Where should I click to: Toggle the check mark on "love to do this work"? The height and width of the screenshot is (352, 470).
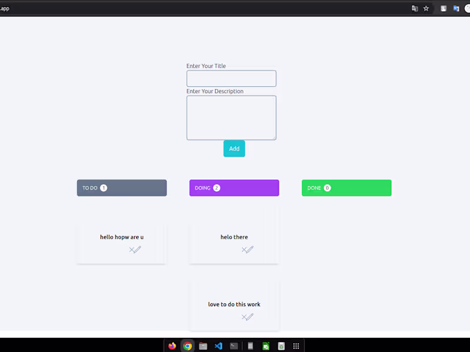(244, 317)
